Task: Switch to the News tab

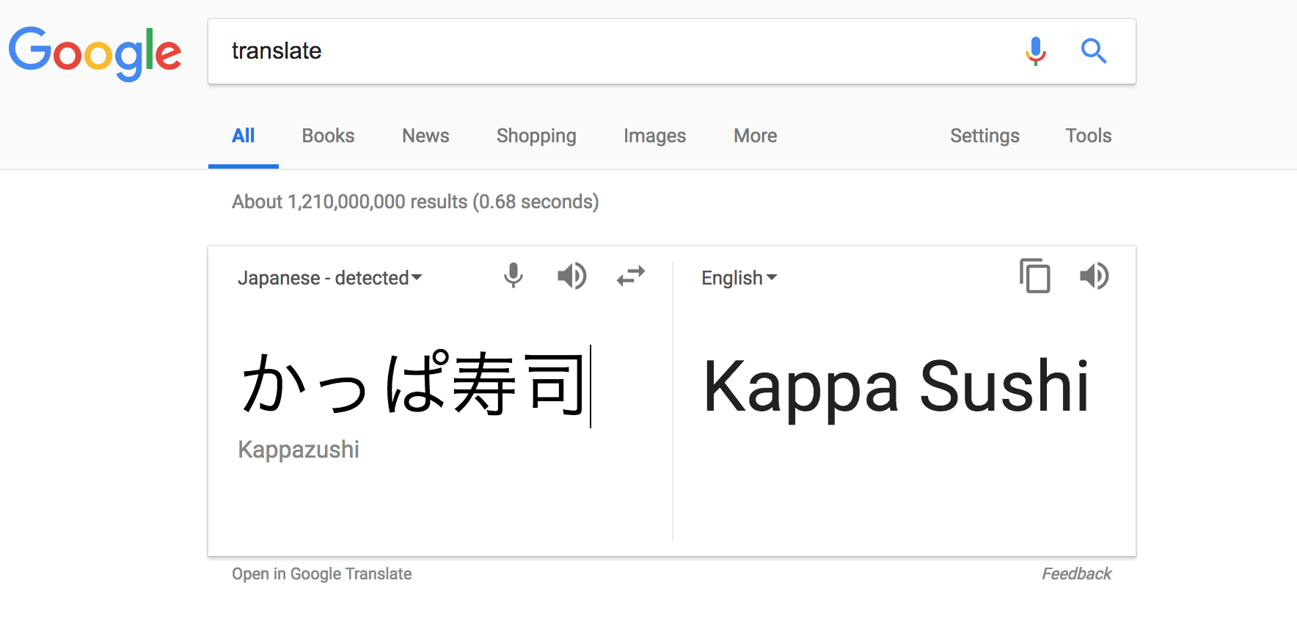Action: point(425,136)
